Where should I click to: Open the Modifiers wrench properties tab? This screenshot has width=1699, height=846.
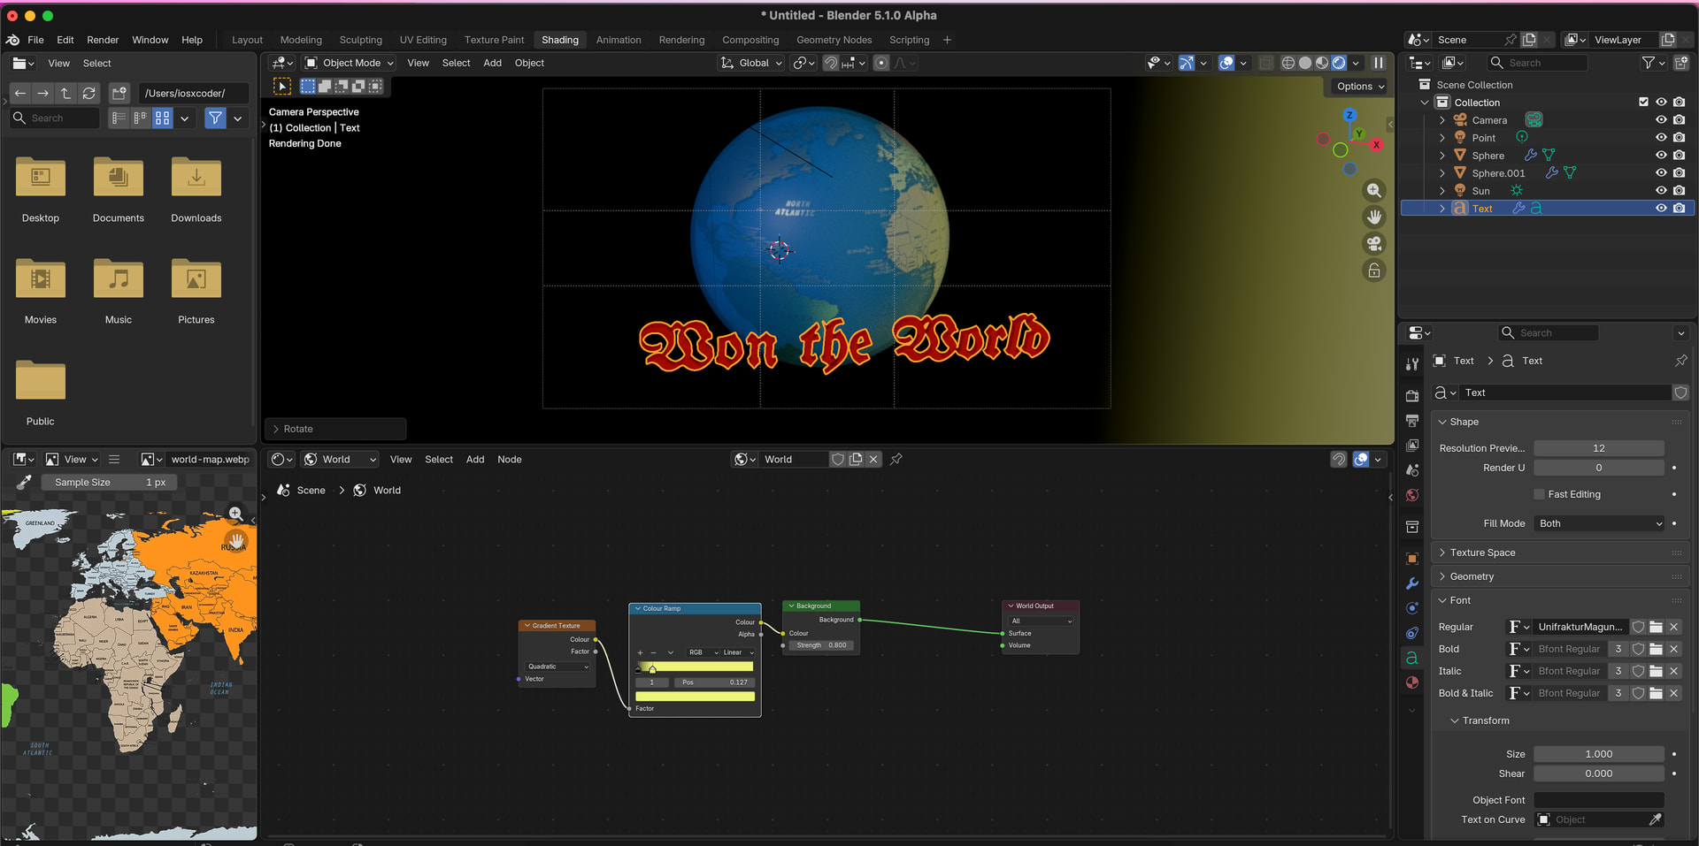(1412, 583)
